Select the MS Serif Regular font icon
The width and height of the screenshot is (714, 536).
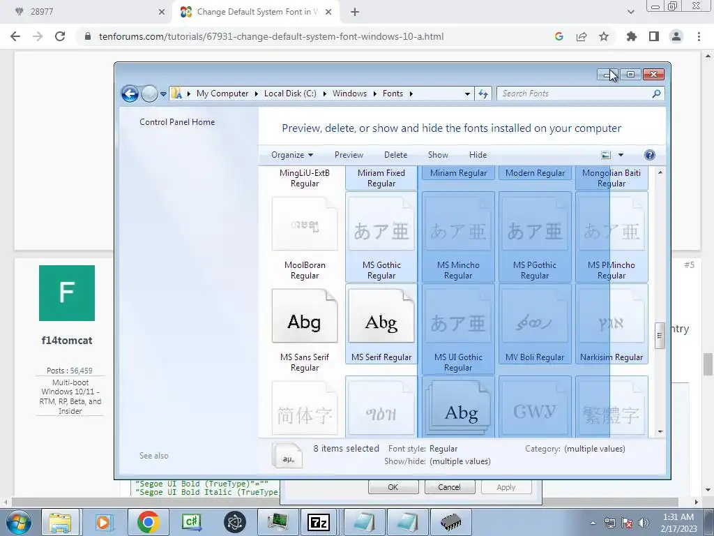pyautogui.click(x=381, y=316)
